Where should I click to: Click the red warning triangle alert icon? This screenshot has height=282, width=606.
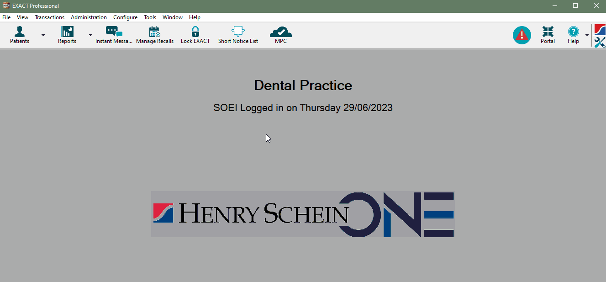522,35
